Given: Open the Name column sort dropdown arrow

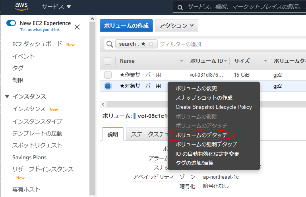Looking at the screenshot, I should tap(182, 61).
